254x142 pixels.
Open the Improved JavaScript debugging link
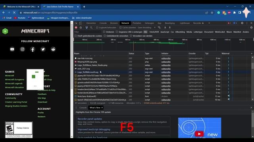pyautogui.click(x=94, y=129)
